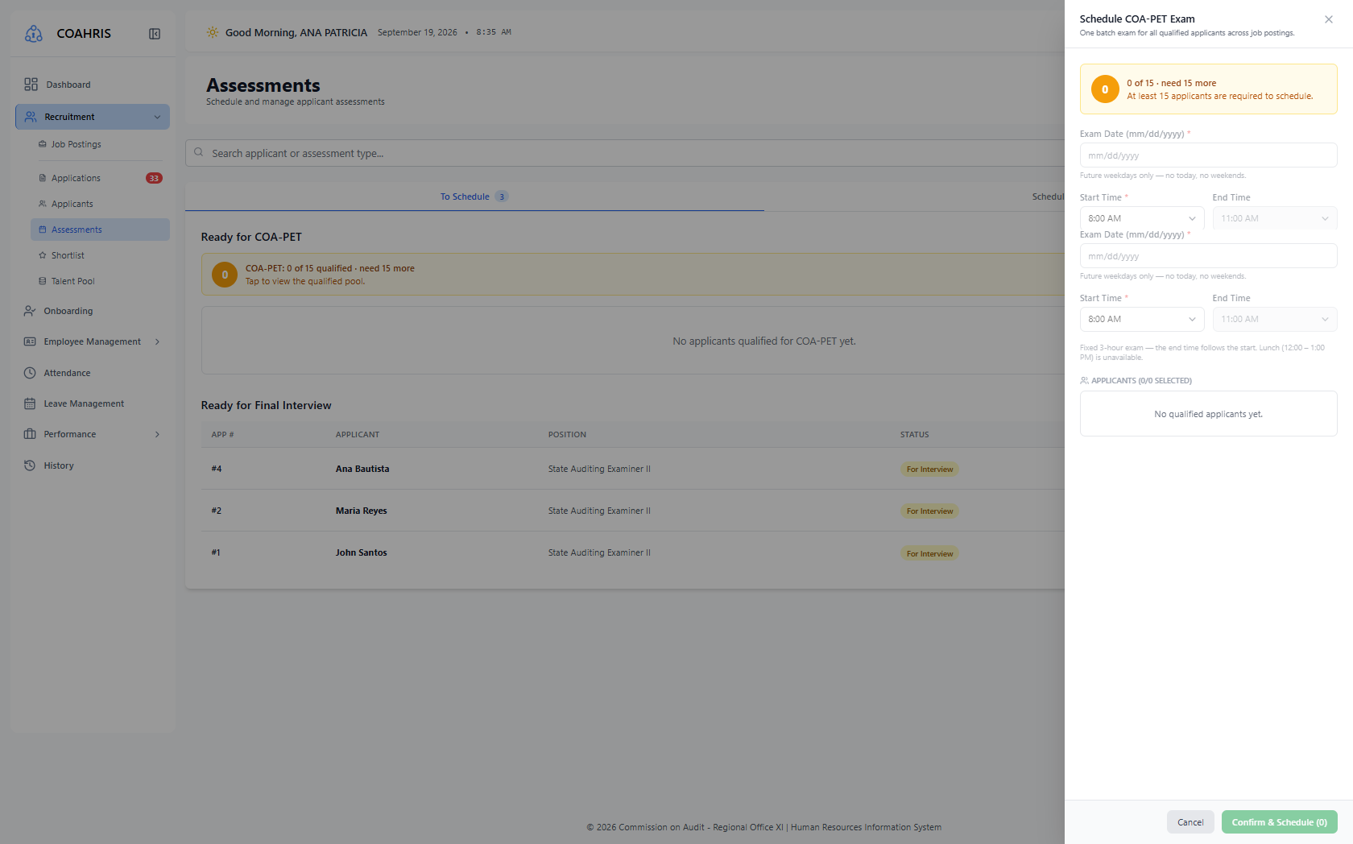1353x844 pixels.
Task: Open Attendance section
Action: pos(93,373)
